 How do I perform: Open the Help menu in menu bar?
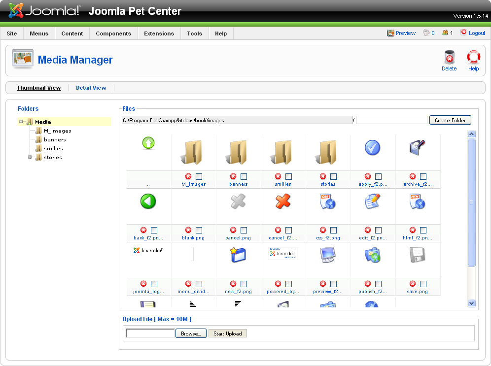(x=221, y=33)
